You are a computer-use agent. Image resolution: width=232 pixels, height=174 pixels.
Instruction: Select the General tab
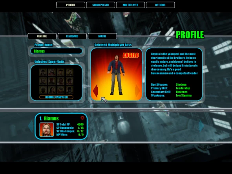coord(42,36)
